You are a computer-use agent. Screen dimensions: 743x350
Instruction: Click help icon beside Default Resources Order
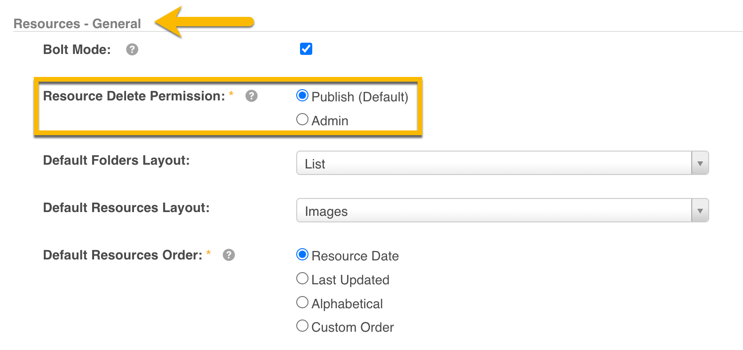click(x=229, y=255)
